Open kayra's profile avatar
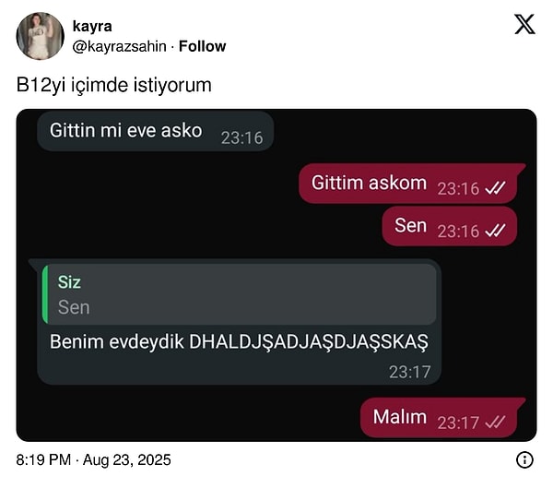The image size is (553, 488). 41,36
